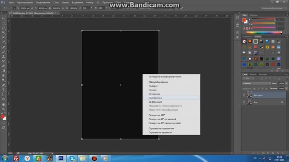Screen dimensions: 289x162
Task: Hide the top 'Фон копия' layer
Action: [244, 95]
